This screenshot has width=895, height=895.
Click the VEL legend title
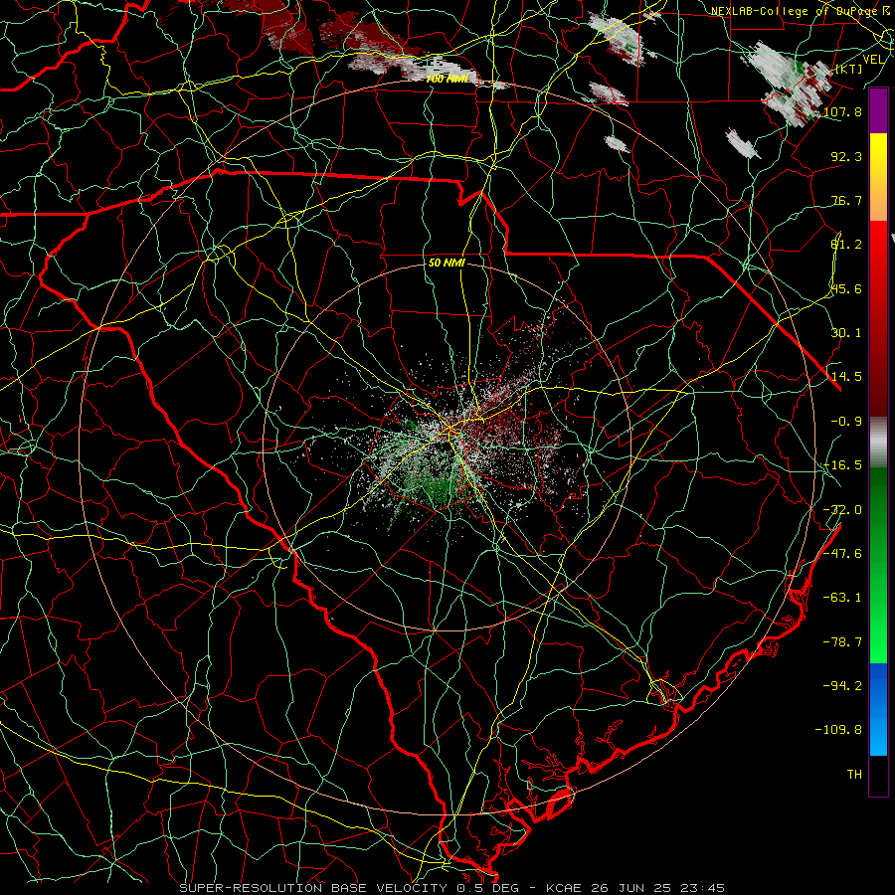click(x=873, y=59)
